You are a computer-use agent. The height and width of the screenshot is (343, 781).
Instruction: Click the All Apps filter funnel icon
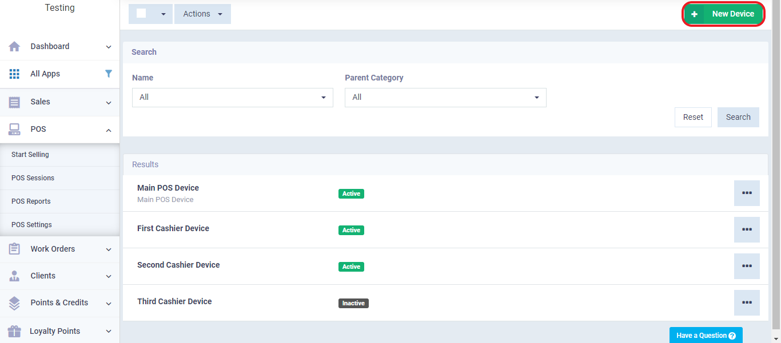[109, 74]
